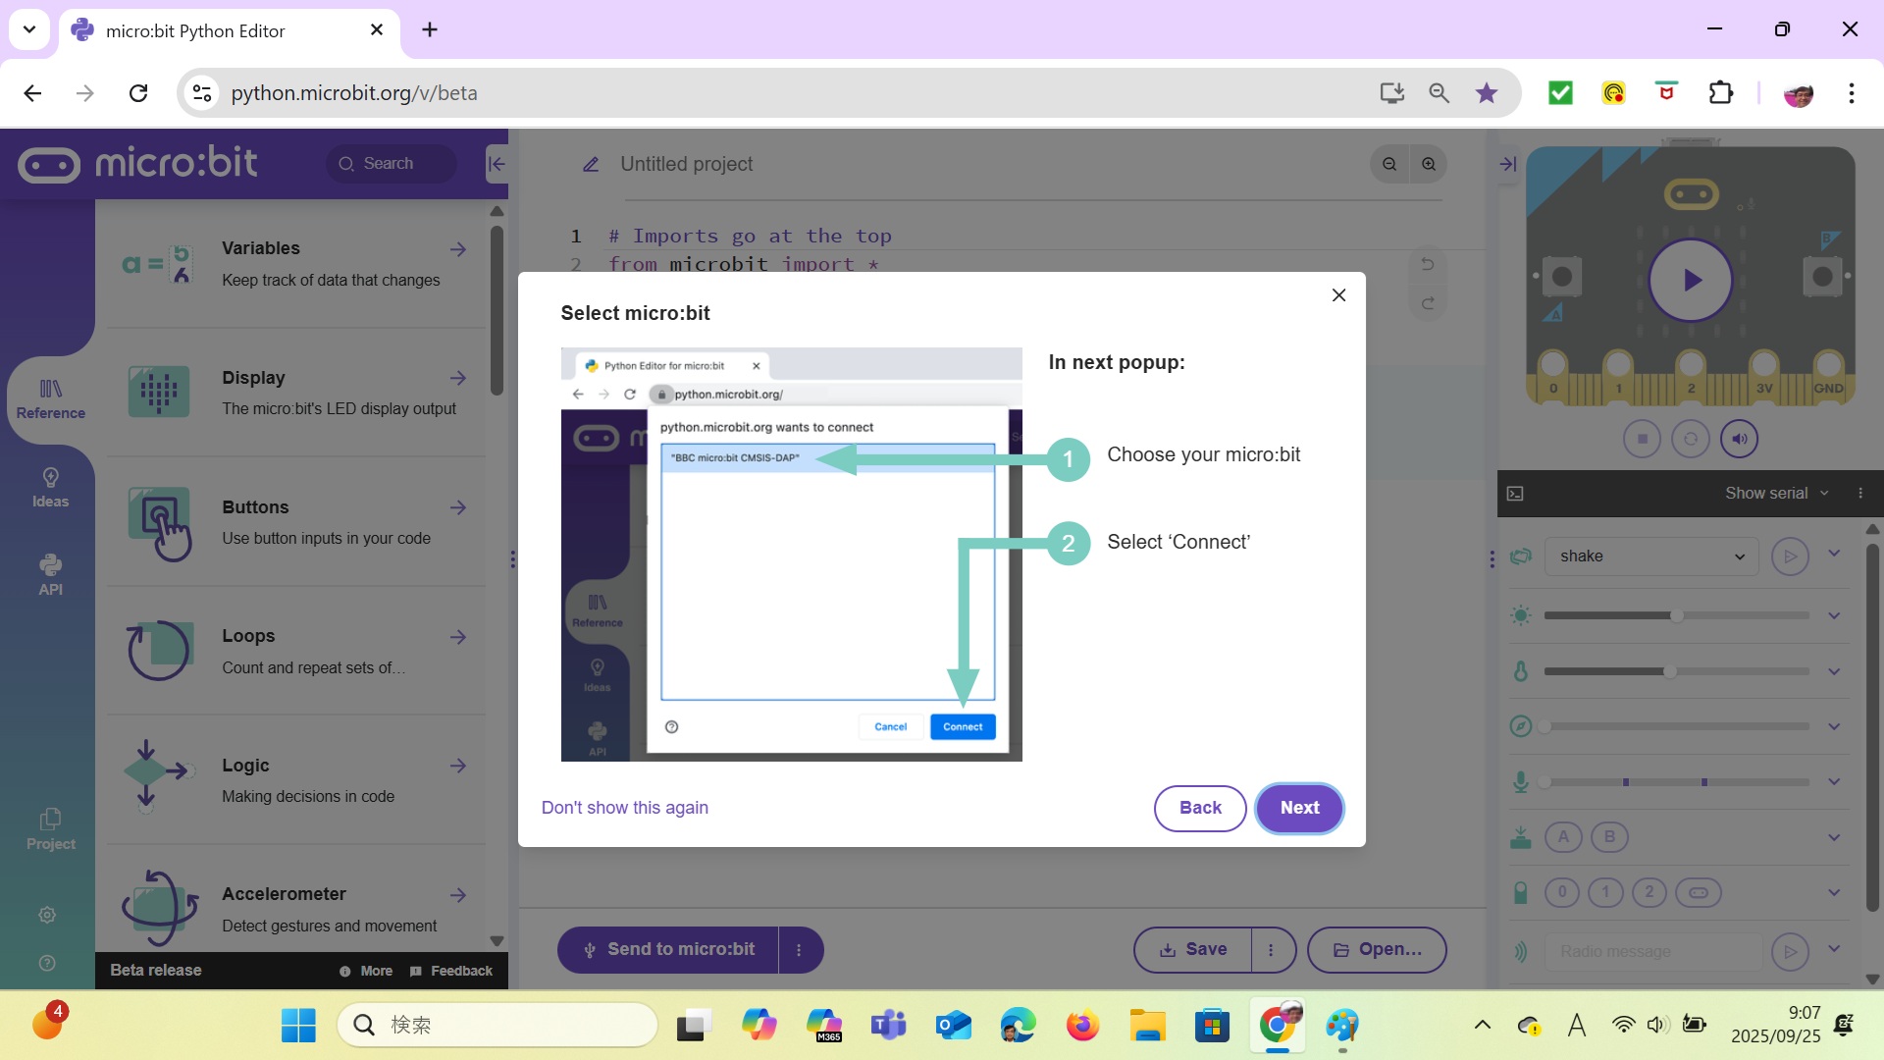Click Don't show this again link
This screenshot has width=1884, height=1060.
click(x=624, y=808)
